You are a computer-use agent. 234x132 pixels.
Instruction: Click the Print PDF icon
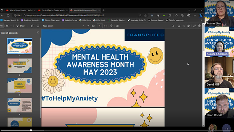pyautogui.click(x=179, y=26)
